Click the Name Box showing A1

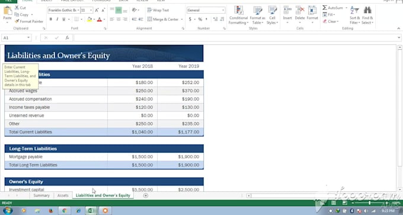(16, 38)
